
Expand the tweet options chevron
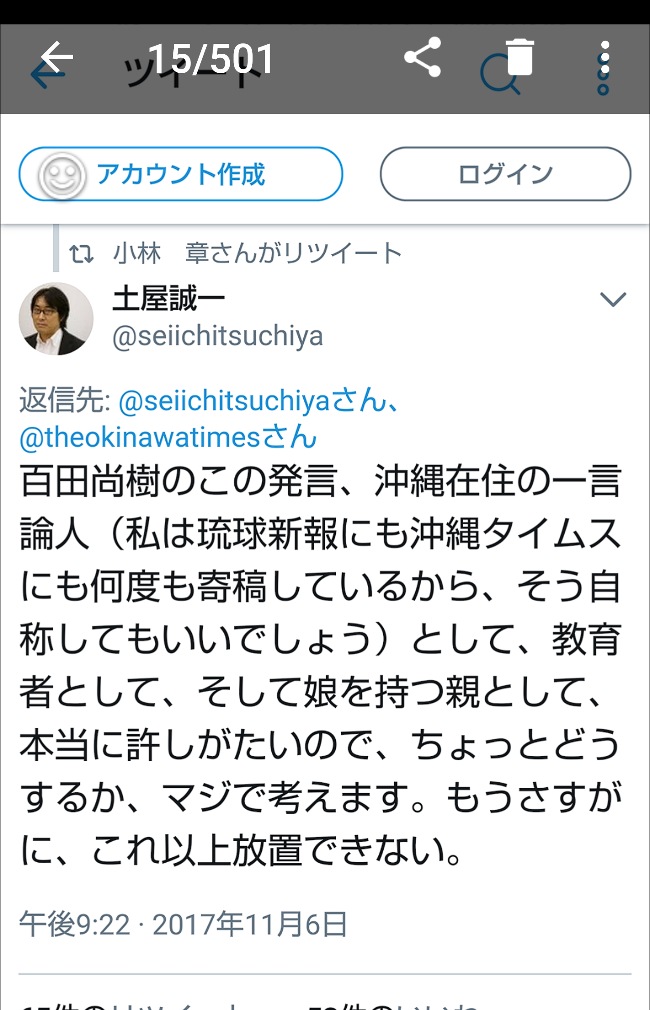click(613, 299)
